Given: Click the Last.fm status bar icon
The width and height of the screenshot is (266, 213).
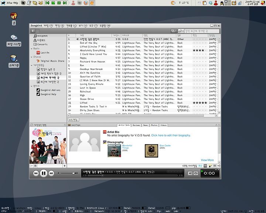Looking at the screenshot, I should [205, 166].
